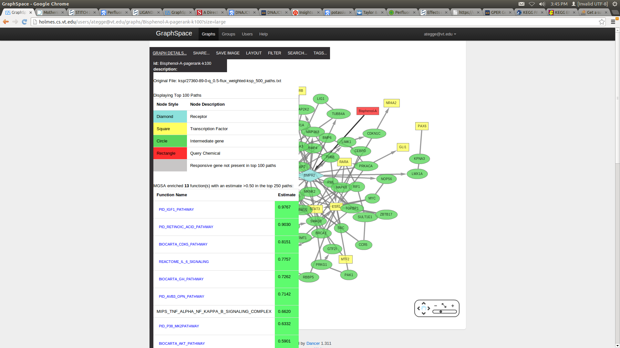
Task: Close the STITCH browser tab
Action: pos(95,13)
